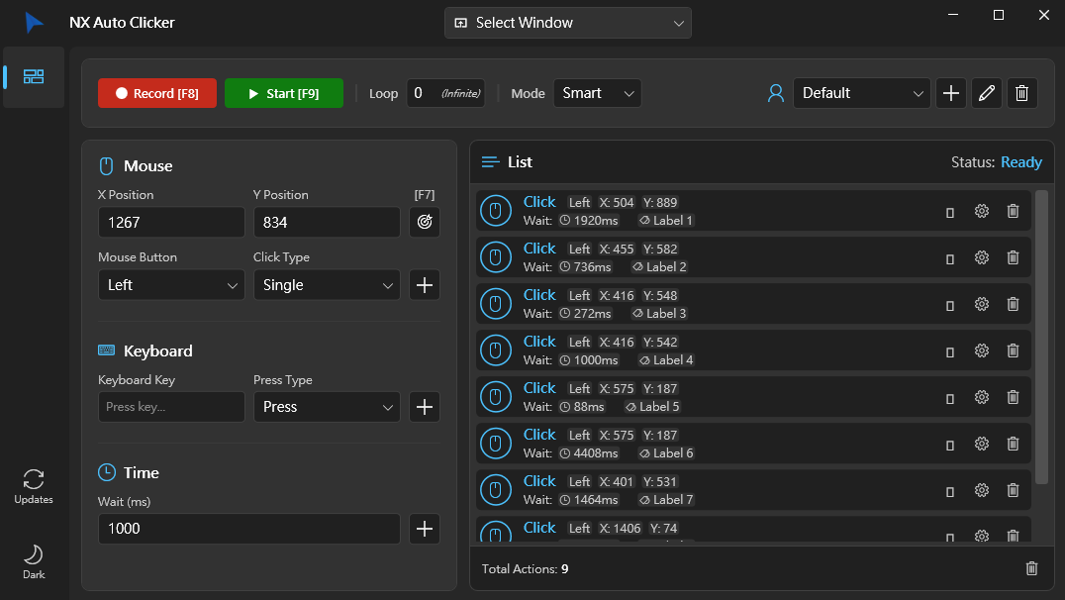
Task: Select the Click action with Wait 1464ms
Action: click(753, 491)
